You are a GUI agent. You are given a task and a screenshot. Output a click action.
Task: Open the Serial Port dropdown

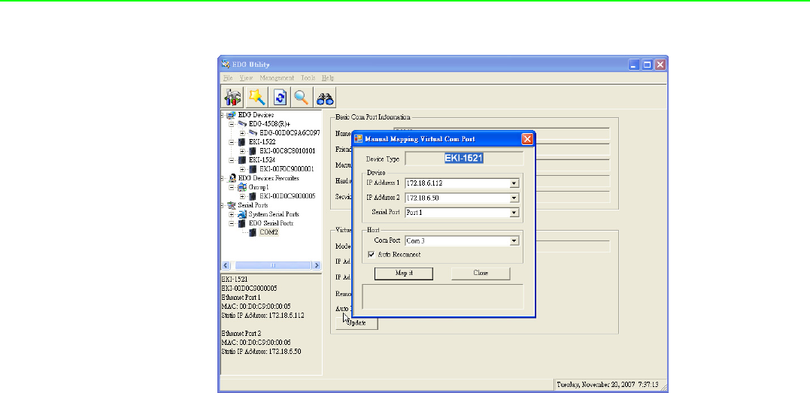(514, 212)
